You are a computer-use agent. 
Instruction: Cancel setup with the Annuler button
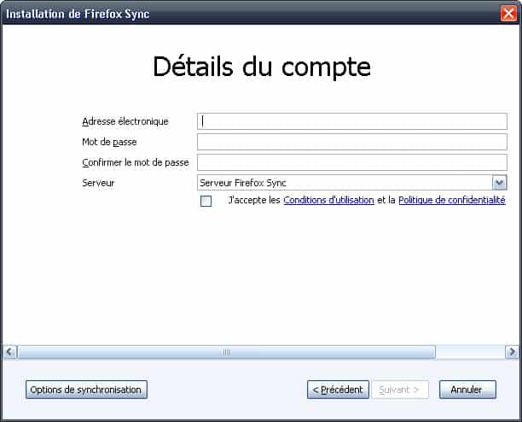467,390
